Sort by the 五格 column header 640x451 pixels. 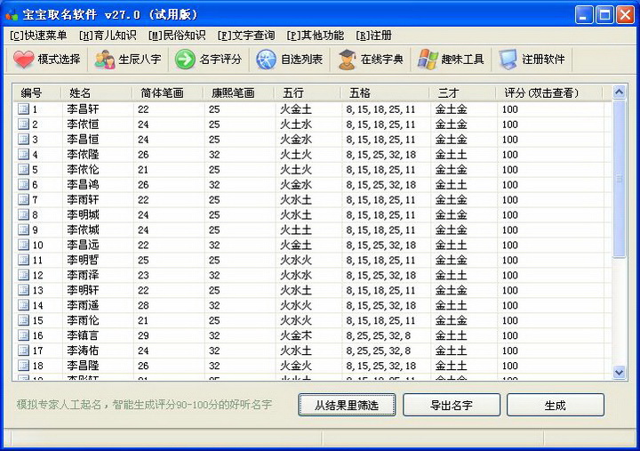pyautogui.click(x=385, y=93)
